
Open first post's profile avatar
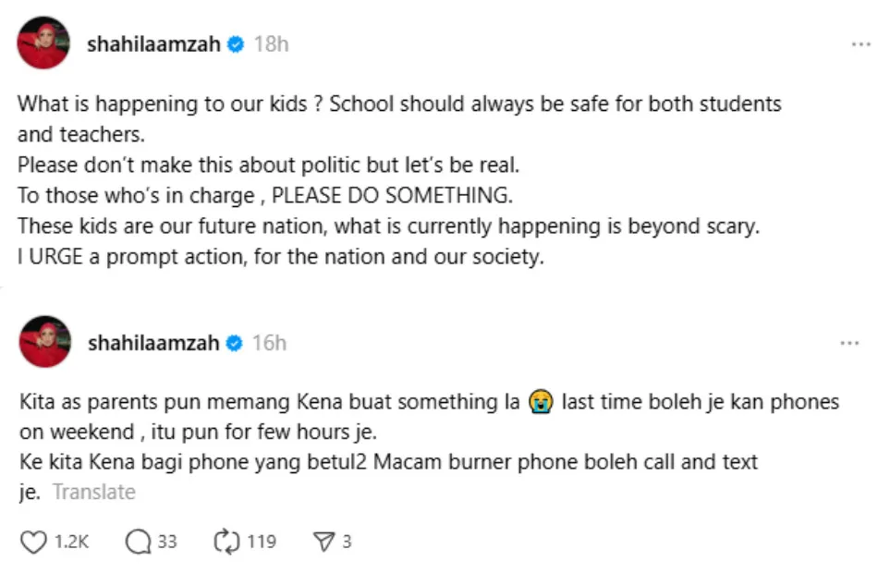click(x=43, y=43)
